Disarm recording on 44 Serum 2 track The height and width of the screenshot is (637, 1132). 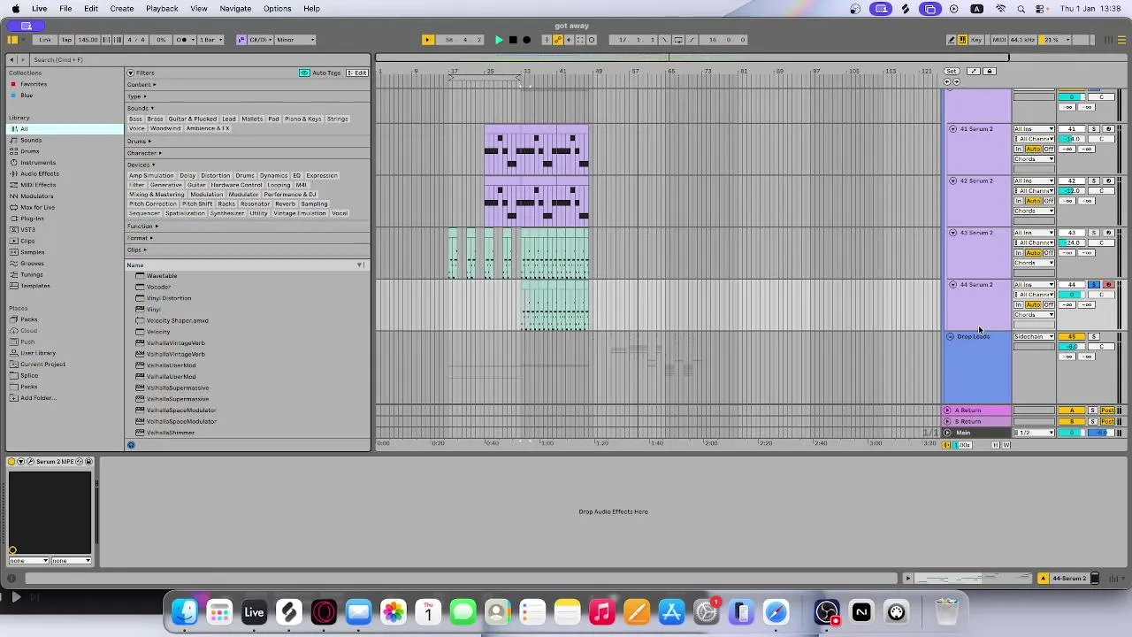click(x=1109, y=285)
